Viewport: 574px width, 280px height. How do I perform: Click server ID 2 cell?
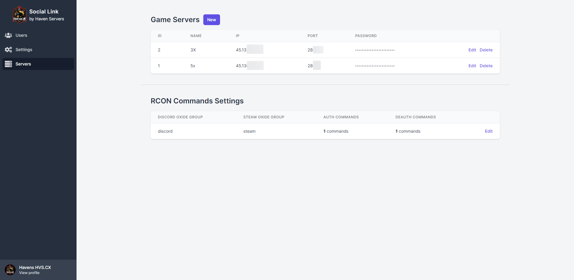point(159,50)
